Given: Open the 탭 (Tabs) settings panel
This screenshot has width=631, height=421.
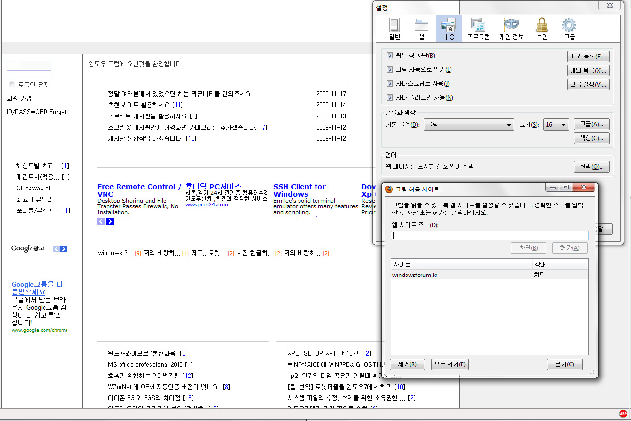Looking at the screenshot, I should coord(421,29).
